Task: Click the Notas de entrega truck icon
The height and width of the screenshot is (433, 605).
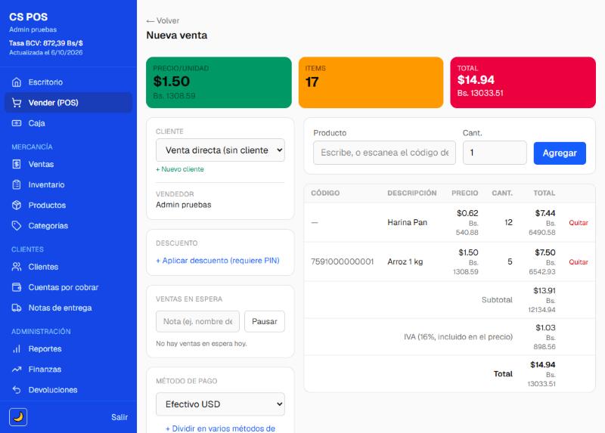Action: click(x=17, y=308)
